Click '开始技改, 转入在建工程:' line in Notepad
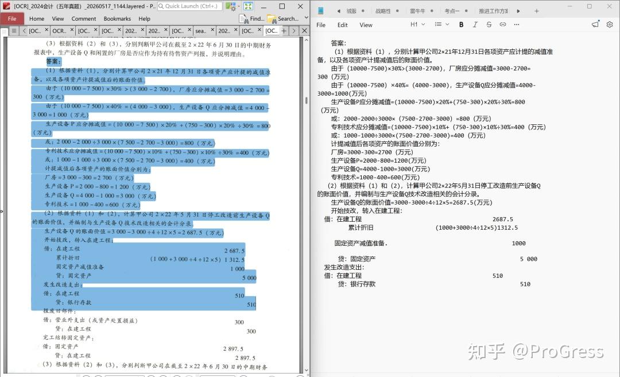Image resolution: width=620 pixels, height=377 pixels. 366,211
